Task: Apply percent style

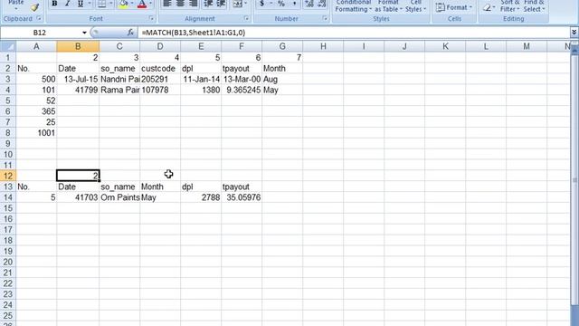Action: pos(281,4)
